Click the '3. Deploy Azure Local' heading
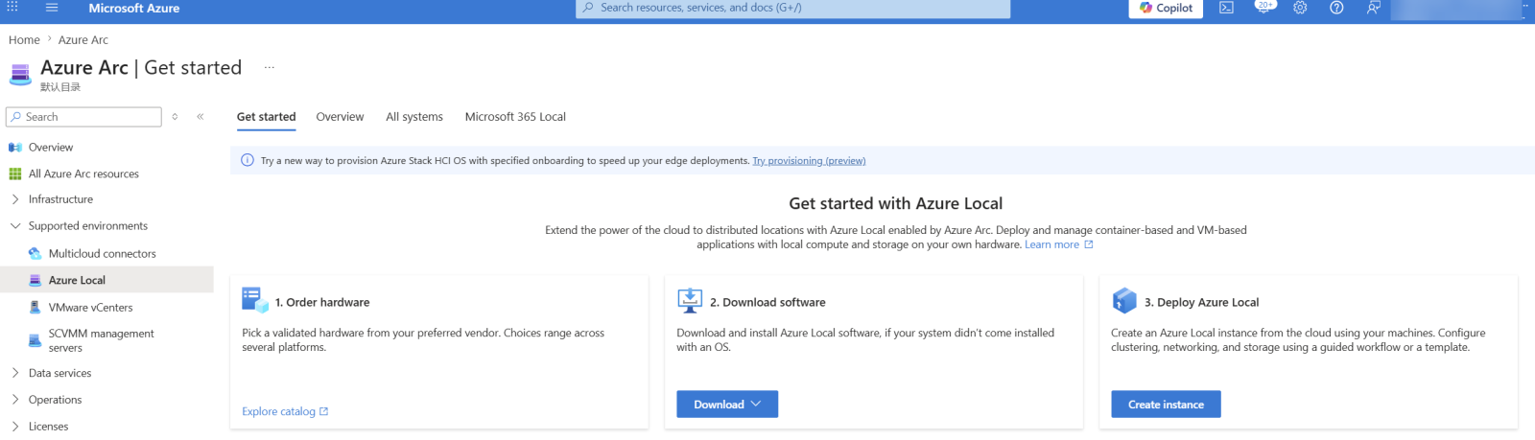This screenshot has height=440, width=1535. (x=1201, y=302)
